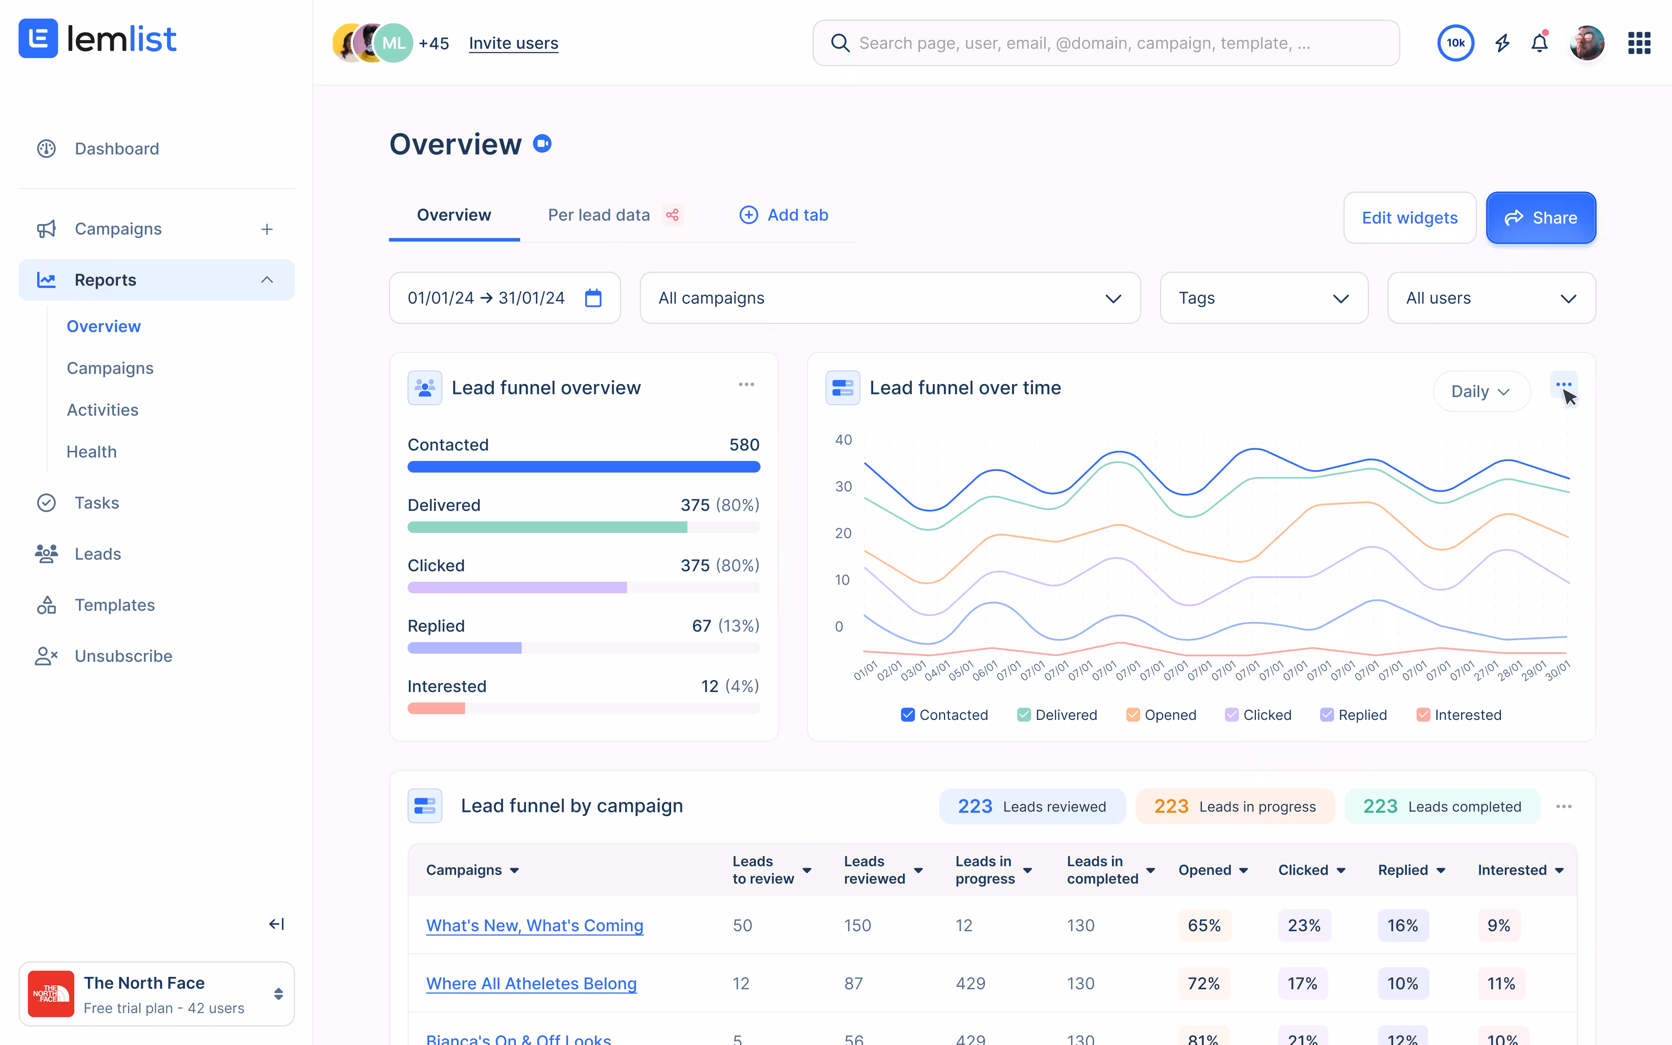The height and width of the screenshot is (1045, 1672).
Task: Click the plus icon beside Campaigns
Action: [267, 229]
